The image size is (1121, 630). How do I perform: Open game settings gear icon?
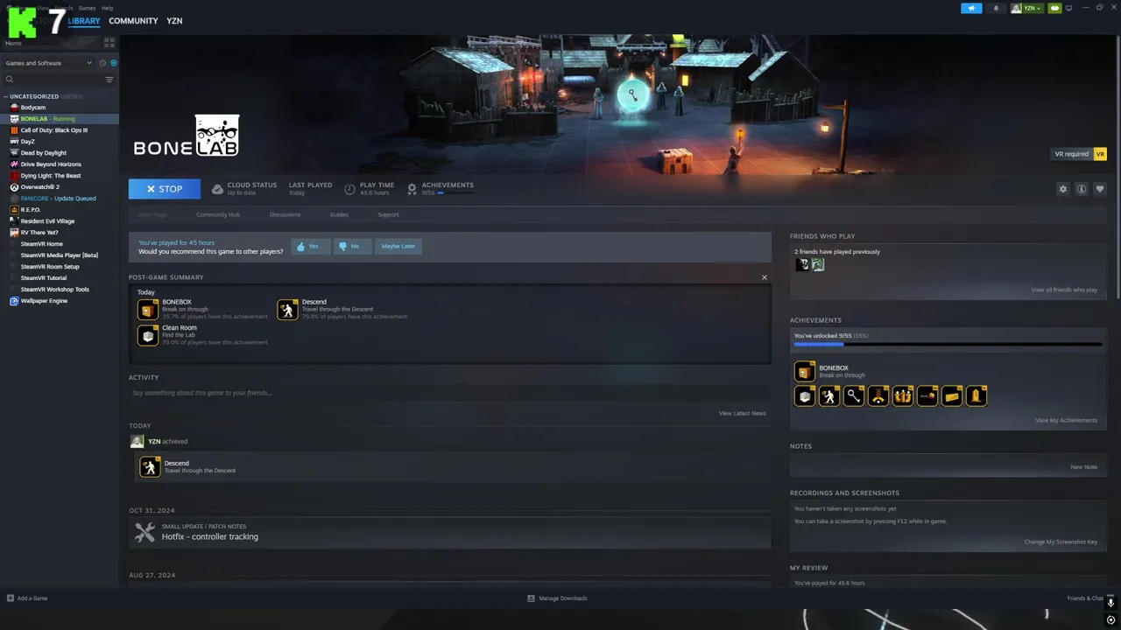click(x=1063, y=189)
